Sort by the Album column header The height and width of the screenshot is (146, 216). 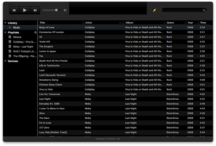point(144,23)
